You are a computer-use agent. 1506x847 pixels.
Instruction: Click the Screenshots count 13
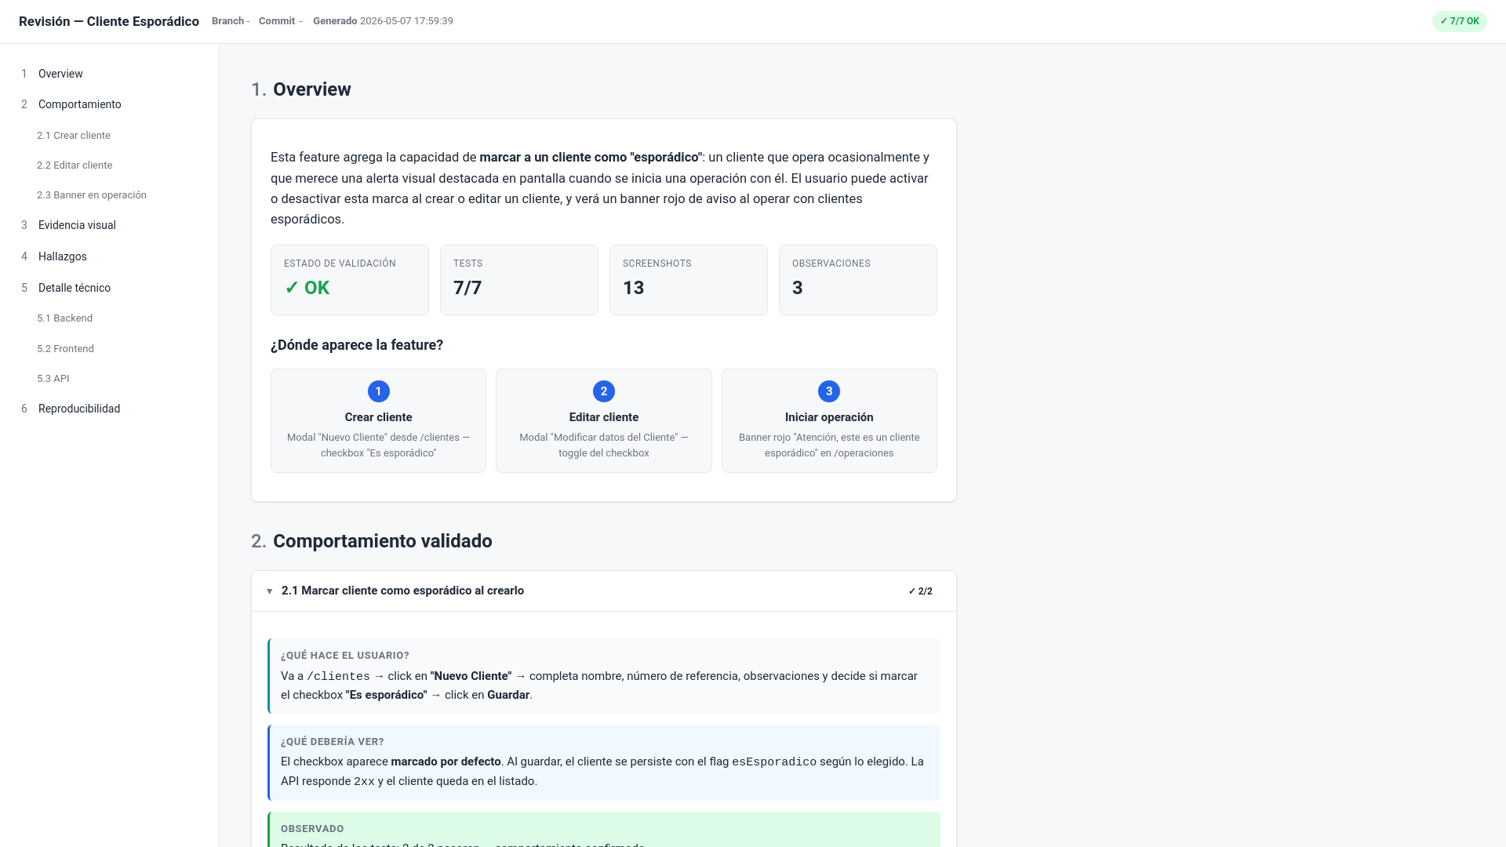tap(633, 288)
